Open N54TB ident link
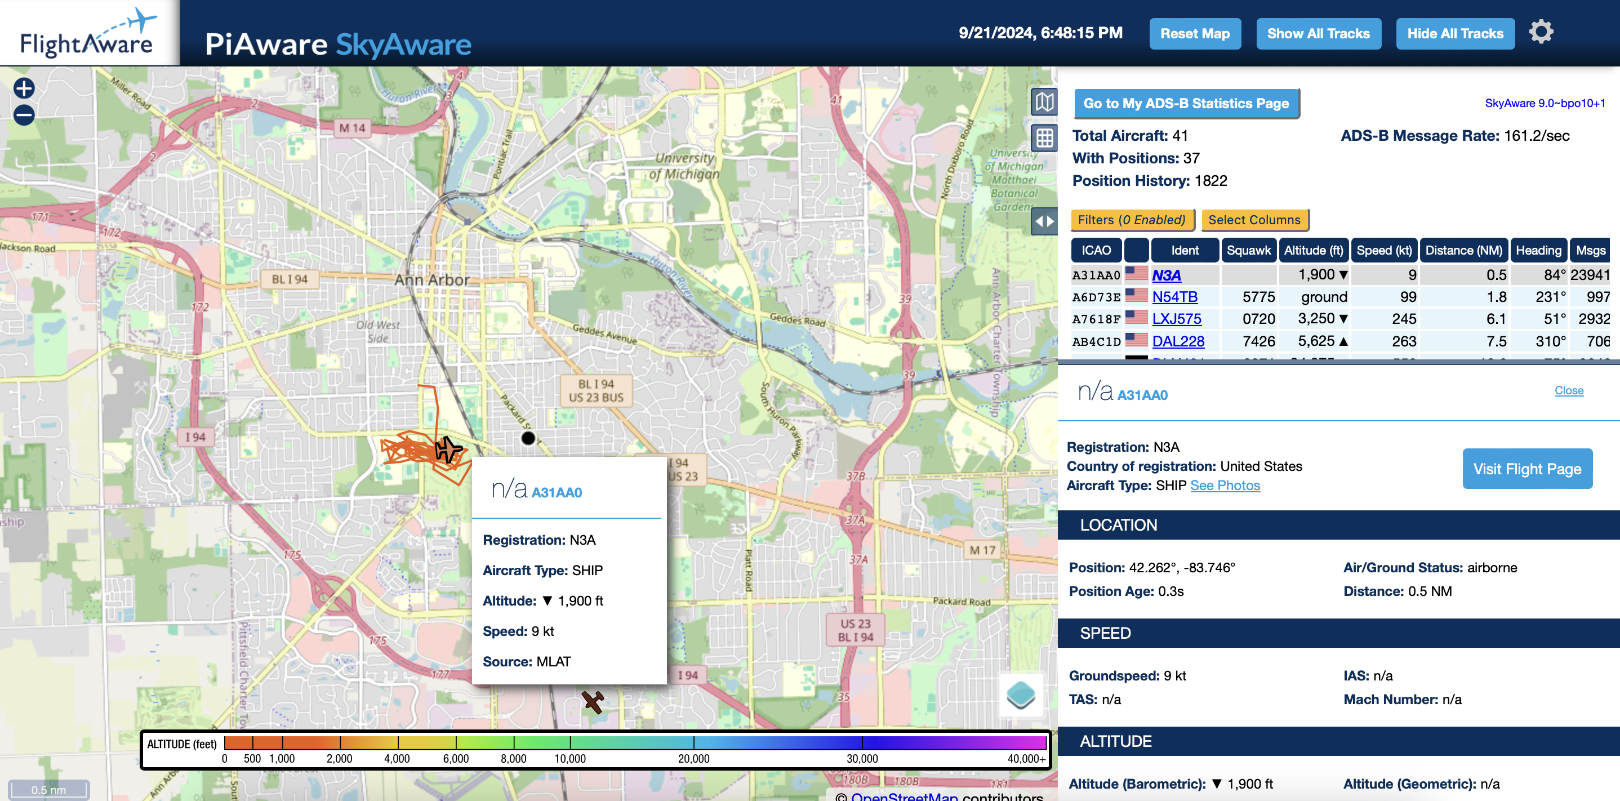 [1174, 297]
